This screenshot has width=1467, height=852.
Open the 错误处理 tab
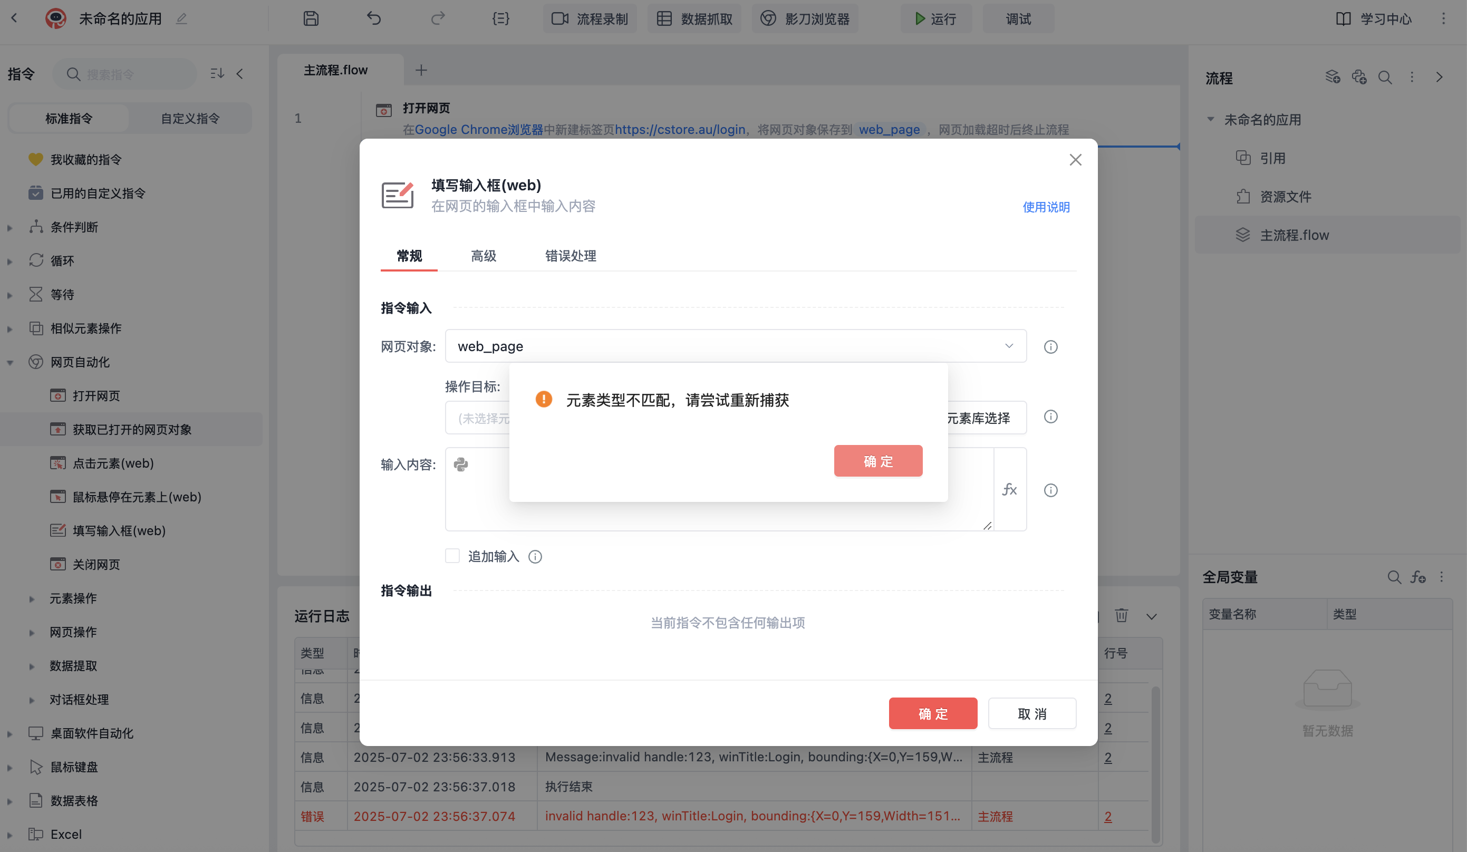571,256
